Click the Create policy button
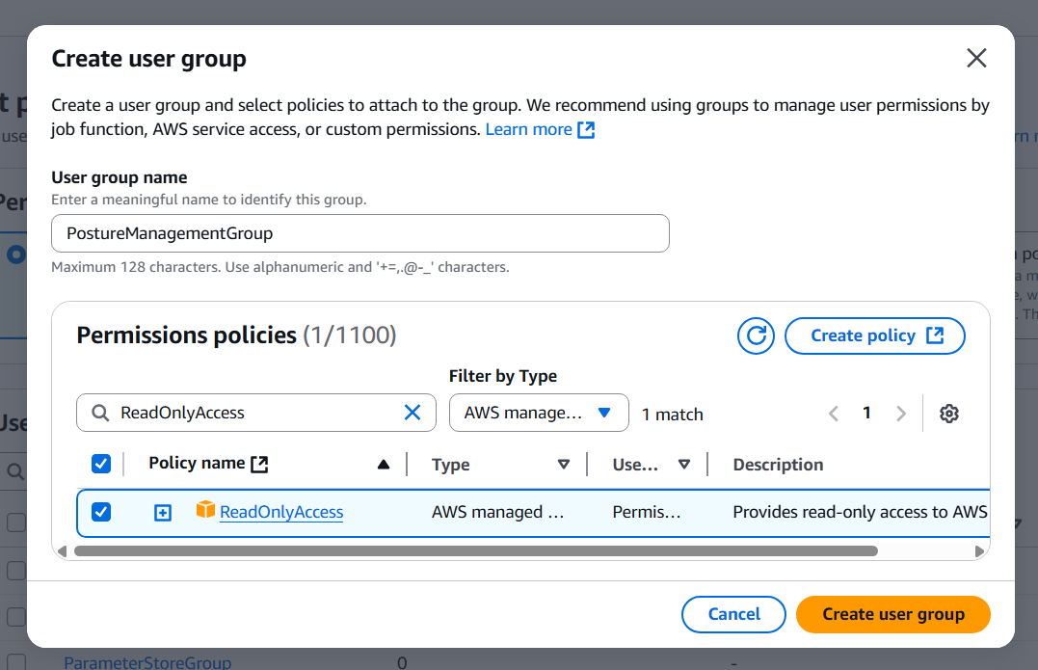This screenshot has width=1038, height=670. (x=874, y=335)
